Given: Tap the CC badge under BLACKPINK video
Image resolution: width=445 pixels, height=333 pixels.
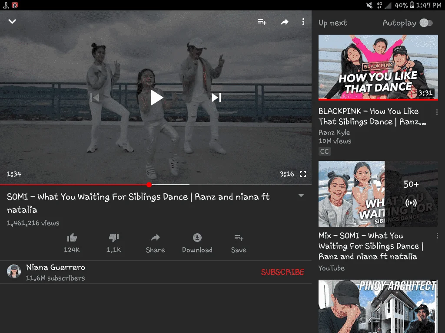Looking at the screenshot, I should tap(324, 151).
